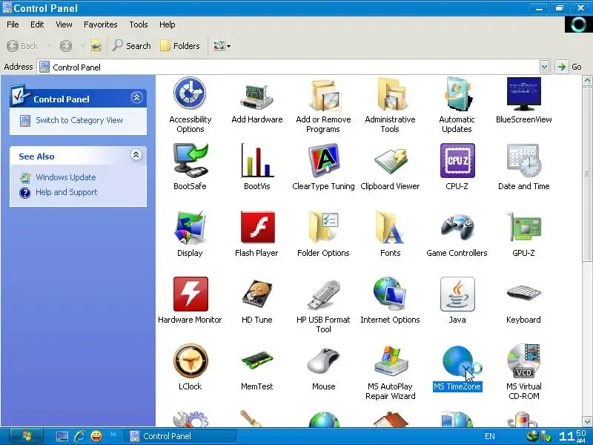The height and width of the screenshot is (445, 593).
Task: Open Flash Player settings
Action: pyautogui.click(x=256, y=234)
